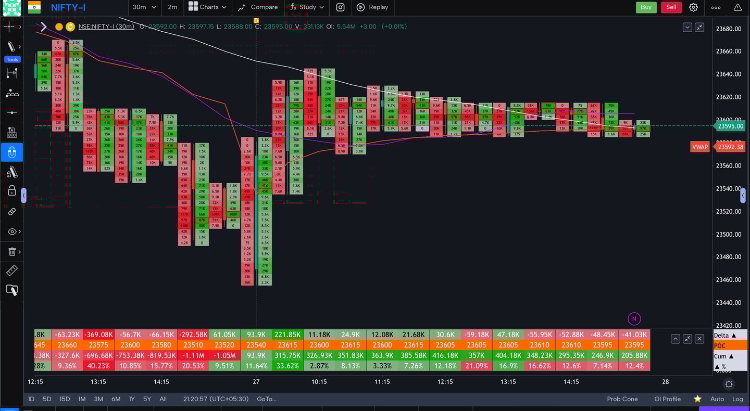750x411 pixels.
Task: Open the OI Profile tool
Action: pos(667,399)
